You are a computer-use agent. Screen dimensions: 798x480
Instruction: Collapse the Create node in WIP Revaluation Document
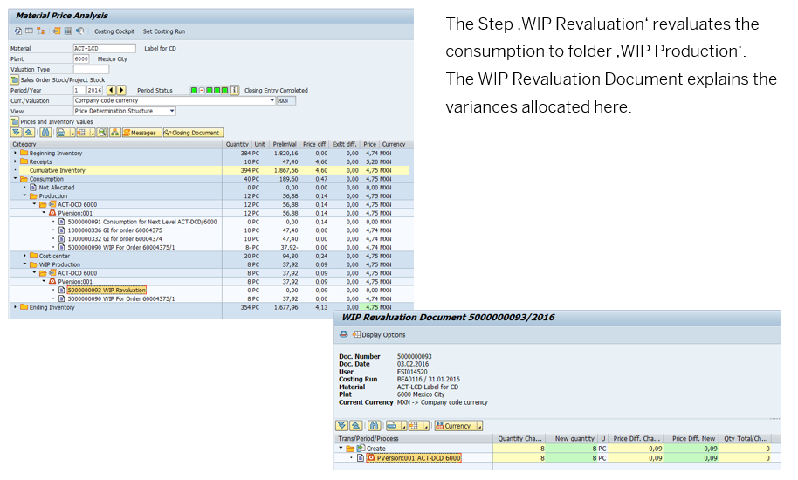[341, 449]
